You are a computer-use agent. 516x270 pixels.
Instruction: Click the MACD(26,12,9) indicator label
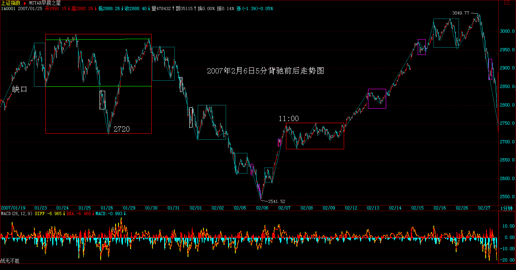click(x=17, y=213)
